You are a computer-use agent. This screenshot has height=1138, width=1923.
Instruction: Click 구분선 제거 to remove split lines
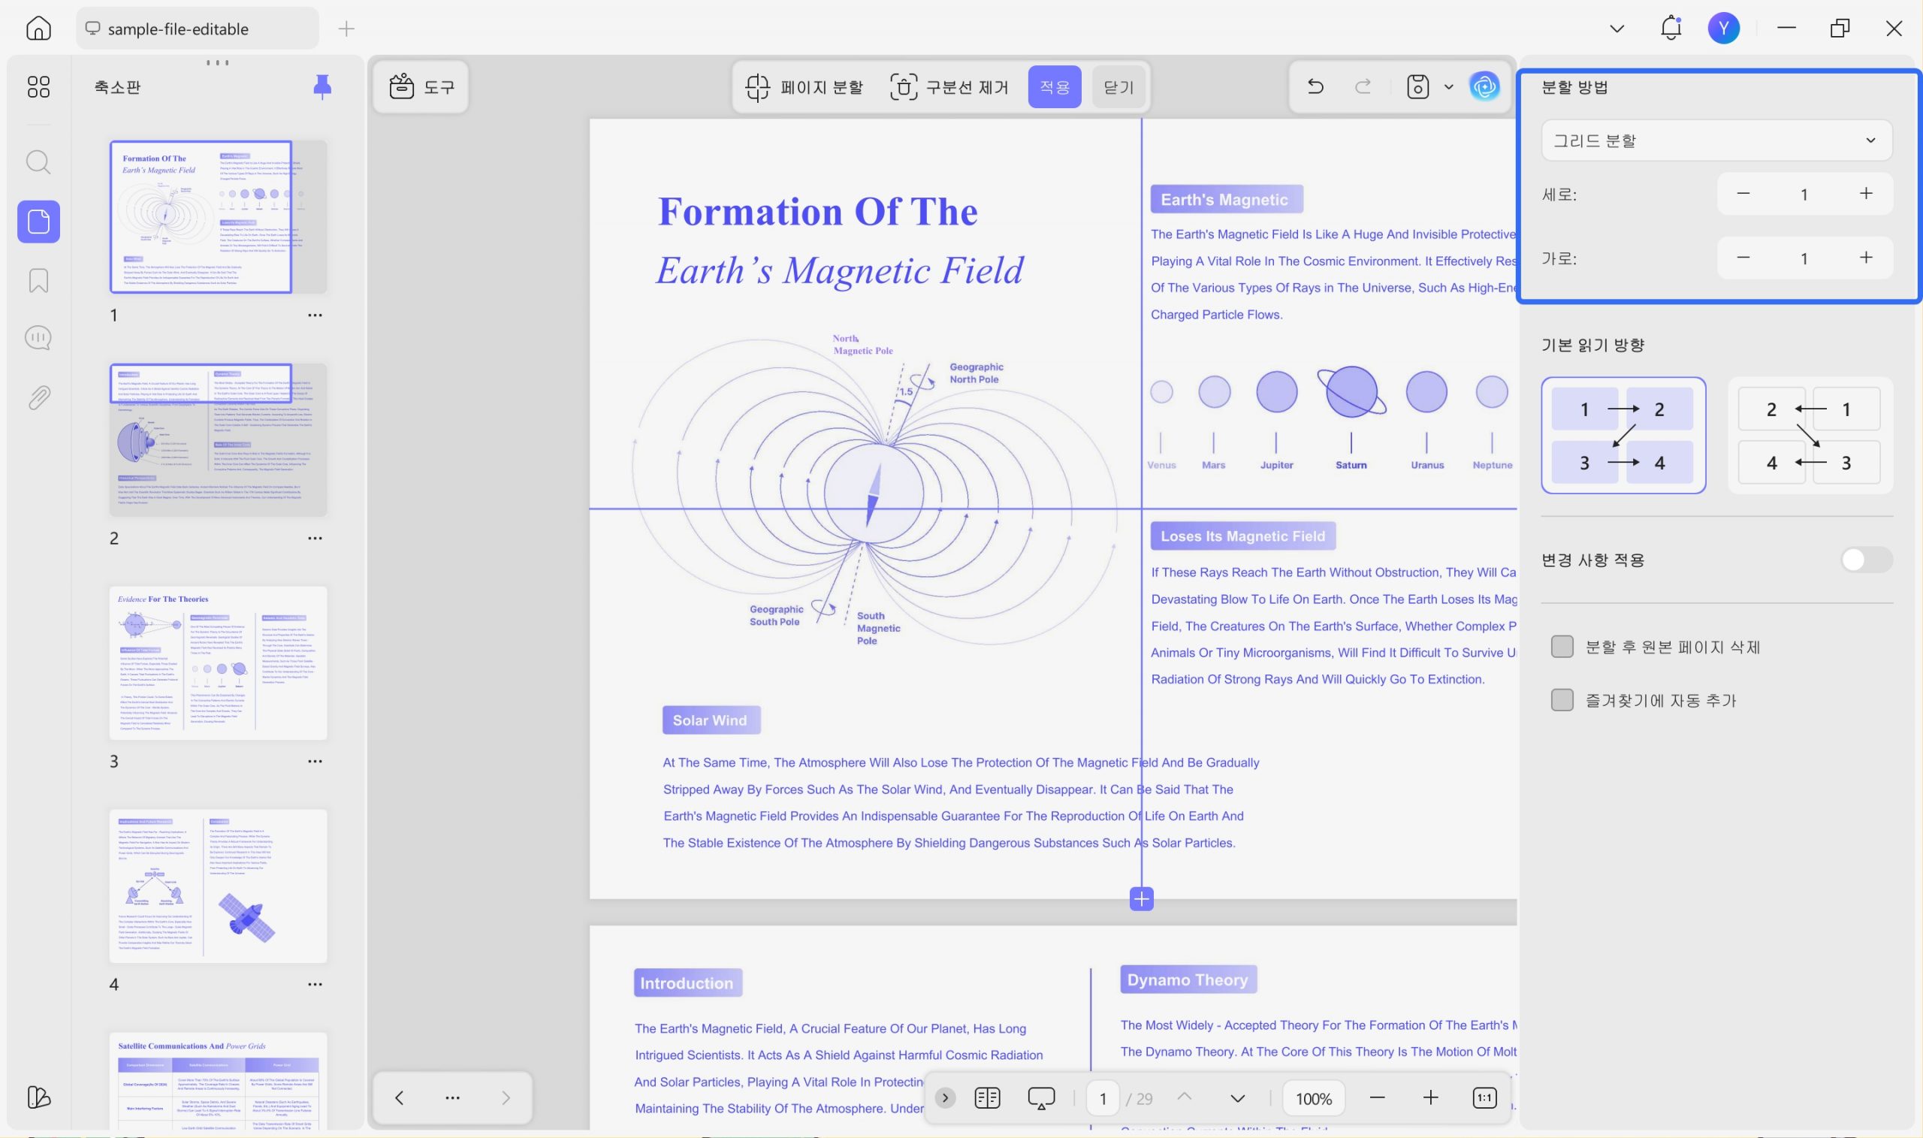coord(949,86)
